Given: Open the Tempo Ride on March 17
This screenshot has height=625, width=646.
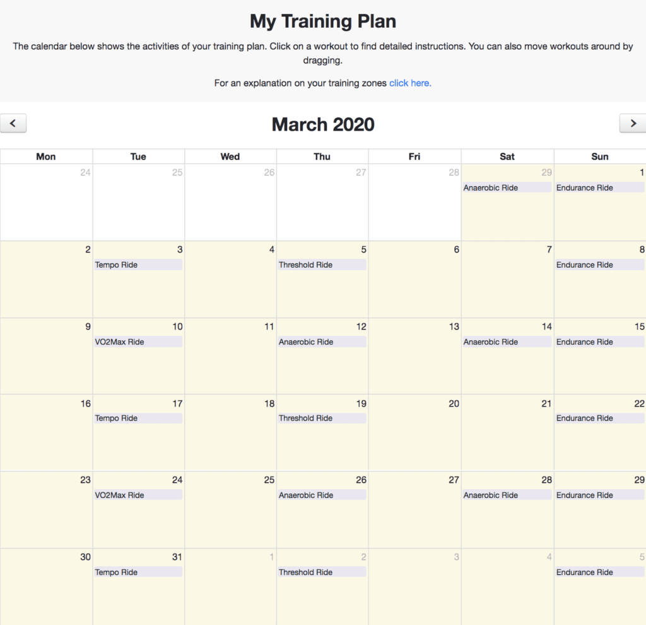Looking at the screenshot, I should [x=138, y=418].
